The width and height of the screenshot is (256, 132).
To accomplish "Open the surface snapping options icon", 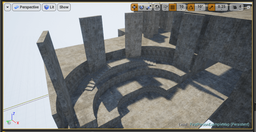I will 165,7.
